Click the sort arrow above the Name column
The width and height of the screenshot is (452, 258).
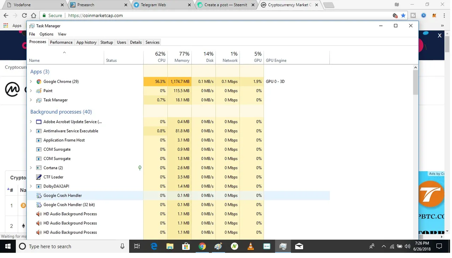(64, 53)
